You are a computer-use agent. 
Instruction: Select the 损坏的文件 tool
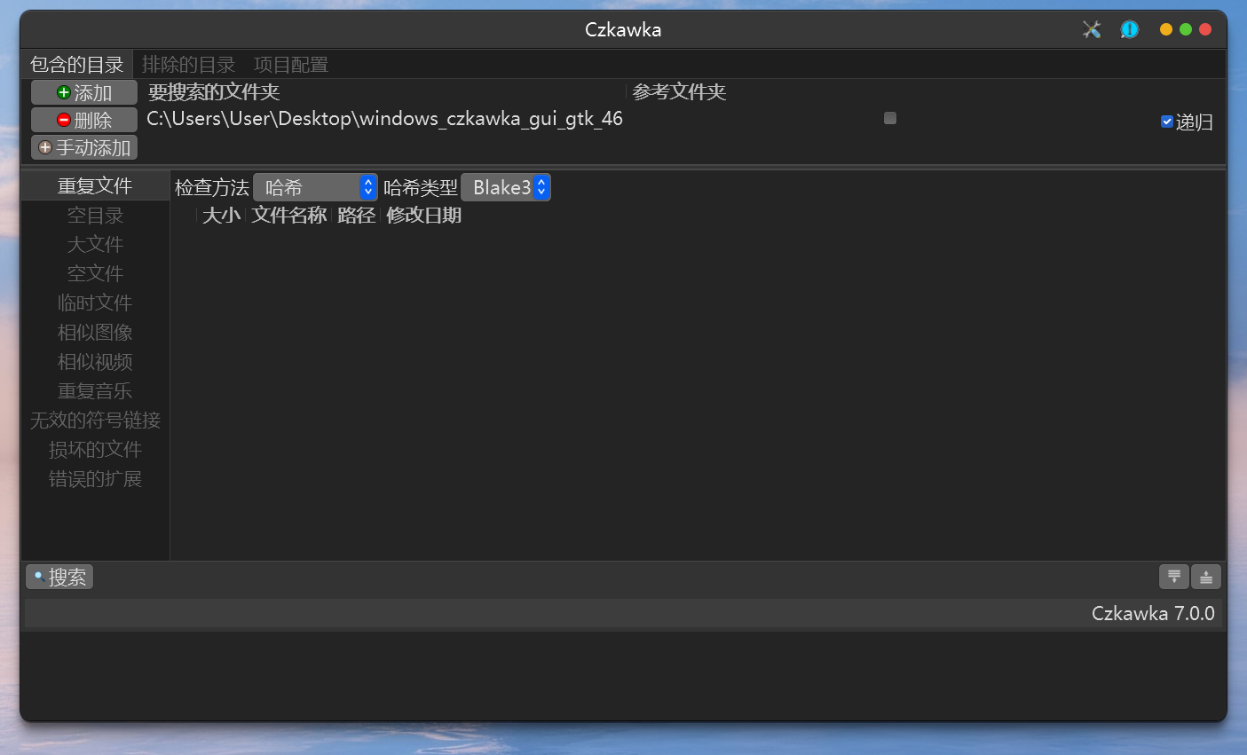pos(95,449)
